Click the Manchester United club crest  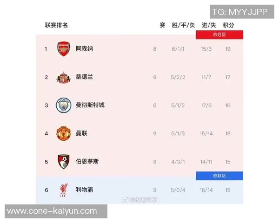pyautogui.click(x=63, y=133)
